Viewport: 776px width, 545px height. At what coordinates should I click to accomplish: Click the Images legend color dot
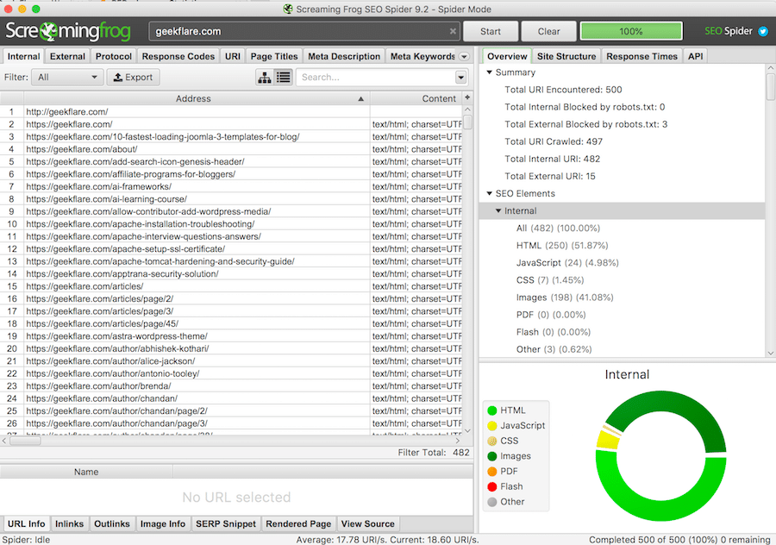coord(492,456)
